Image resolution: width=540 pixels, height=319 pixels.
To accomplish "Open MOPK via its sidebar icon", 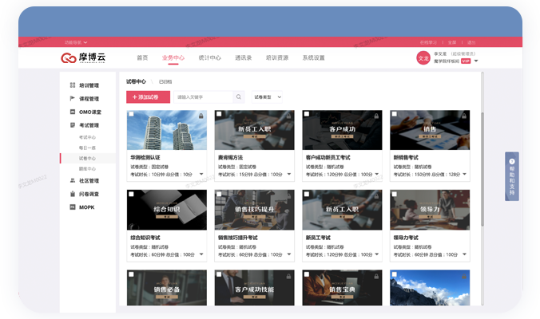I will pos(73,207).
